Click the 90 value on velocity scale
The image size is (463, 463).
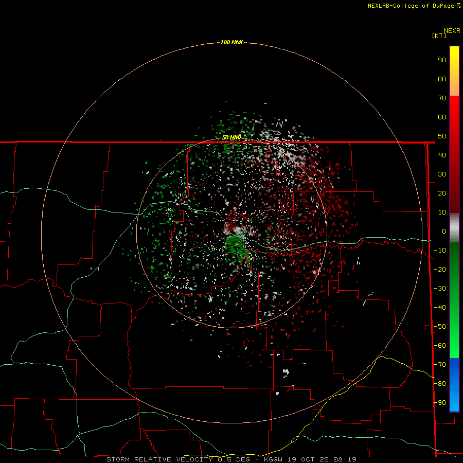click(x=442, y=60)
